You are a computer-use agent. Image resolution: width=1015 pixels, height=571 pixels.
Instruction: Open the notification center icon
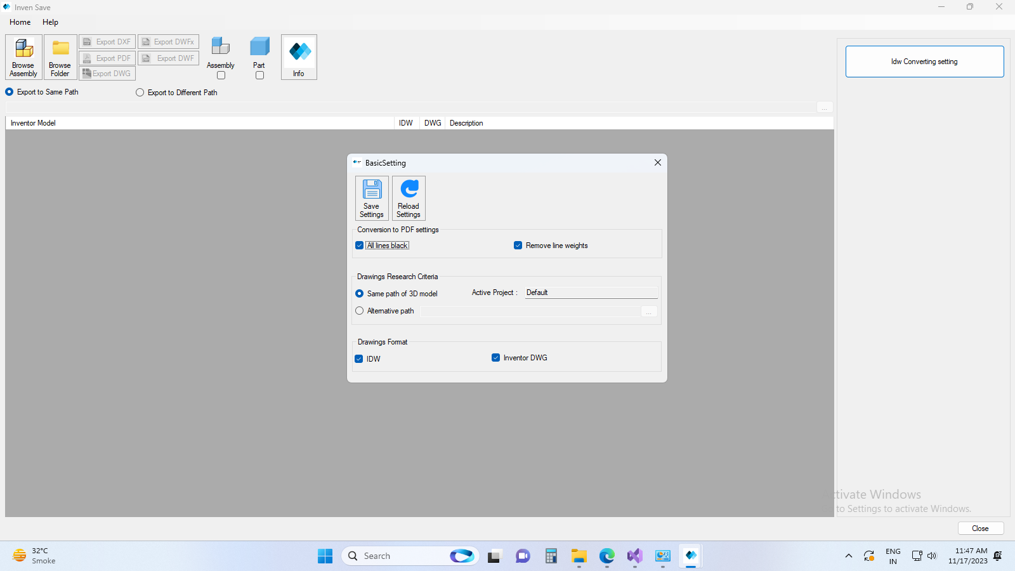point(998,556)
